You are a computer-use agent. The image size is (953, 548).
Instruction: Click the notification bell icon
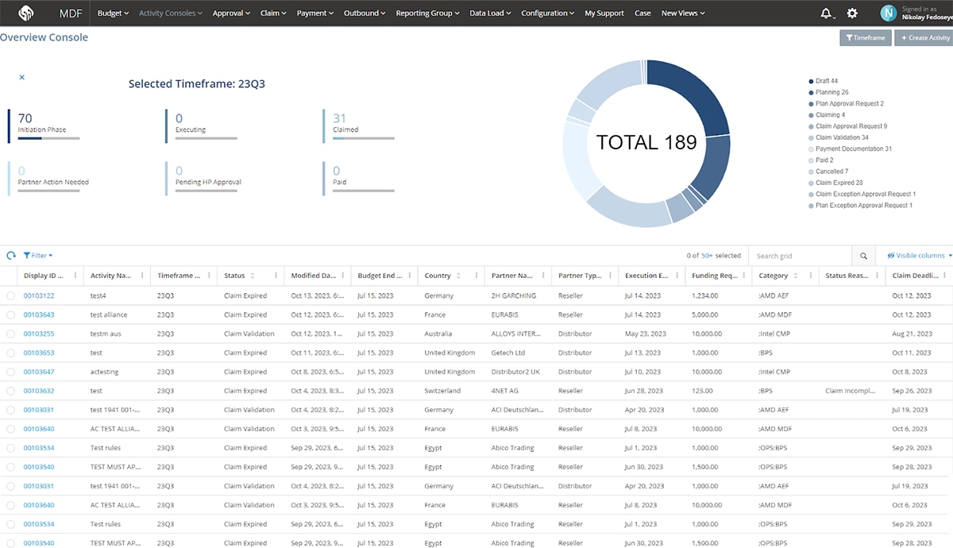tap(827, 14)
